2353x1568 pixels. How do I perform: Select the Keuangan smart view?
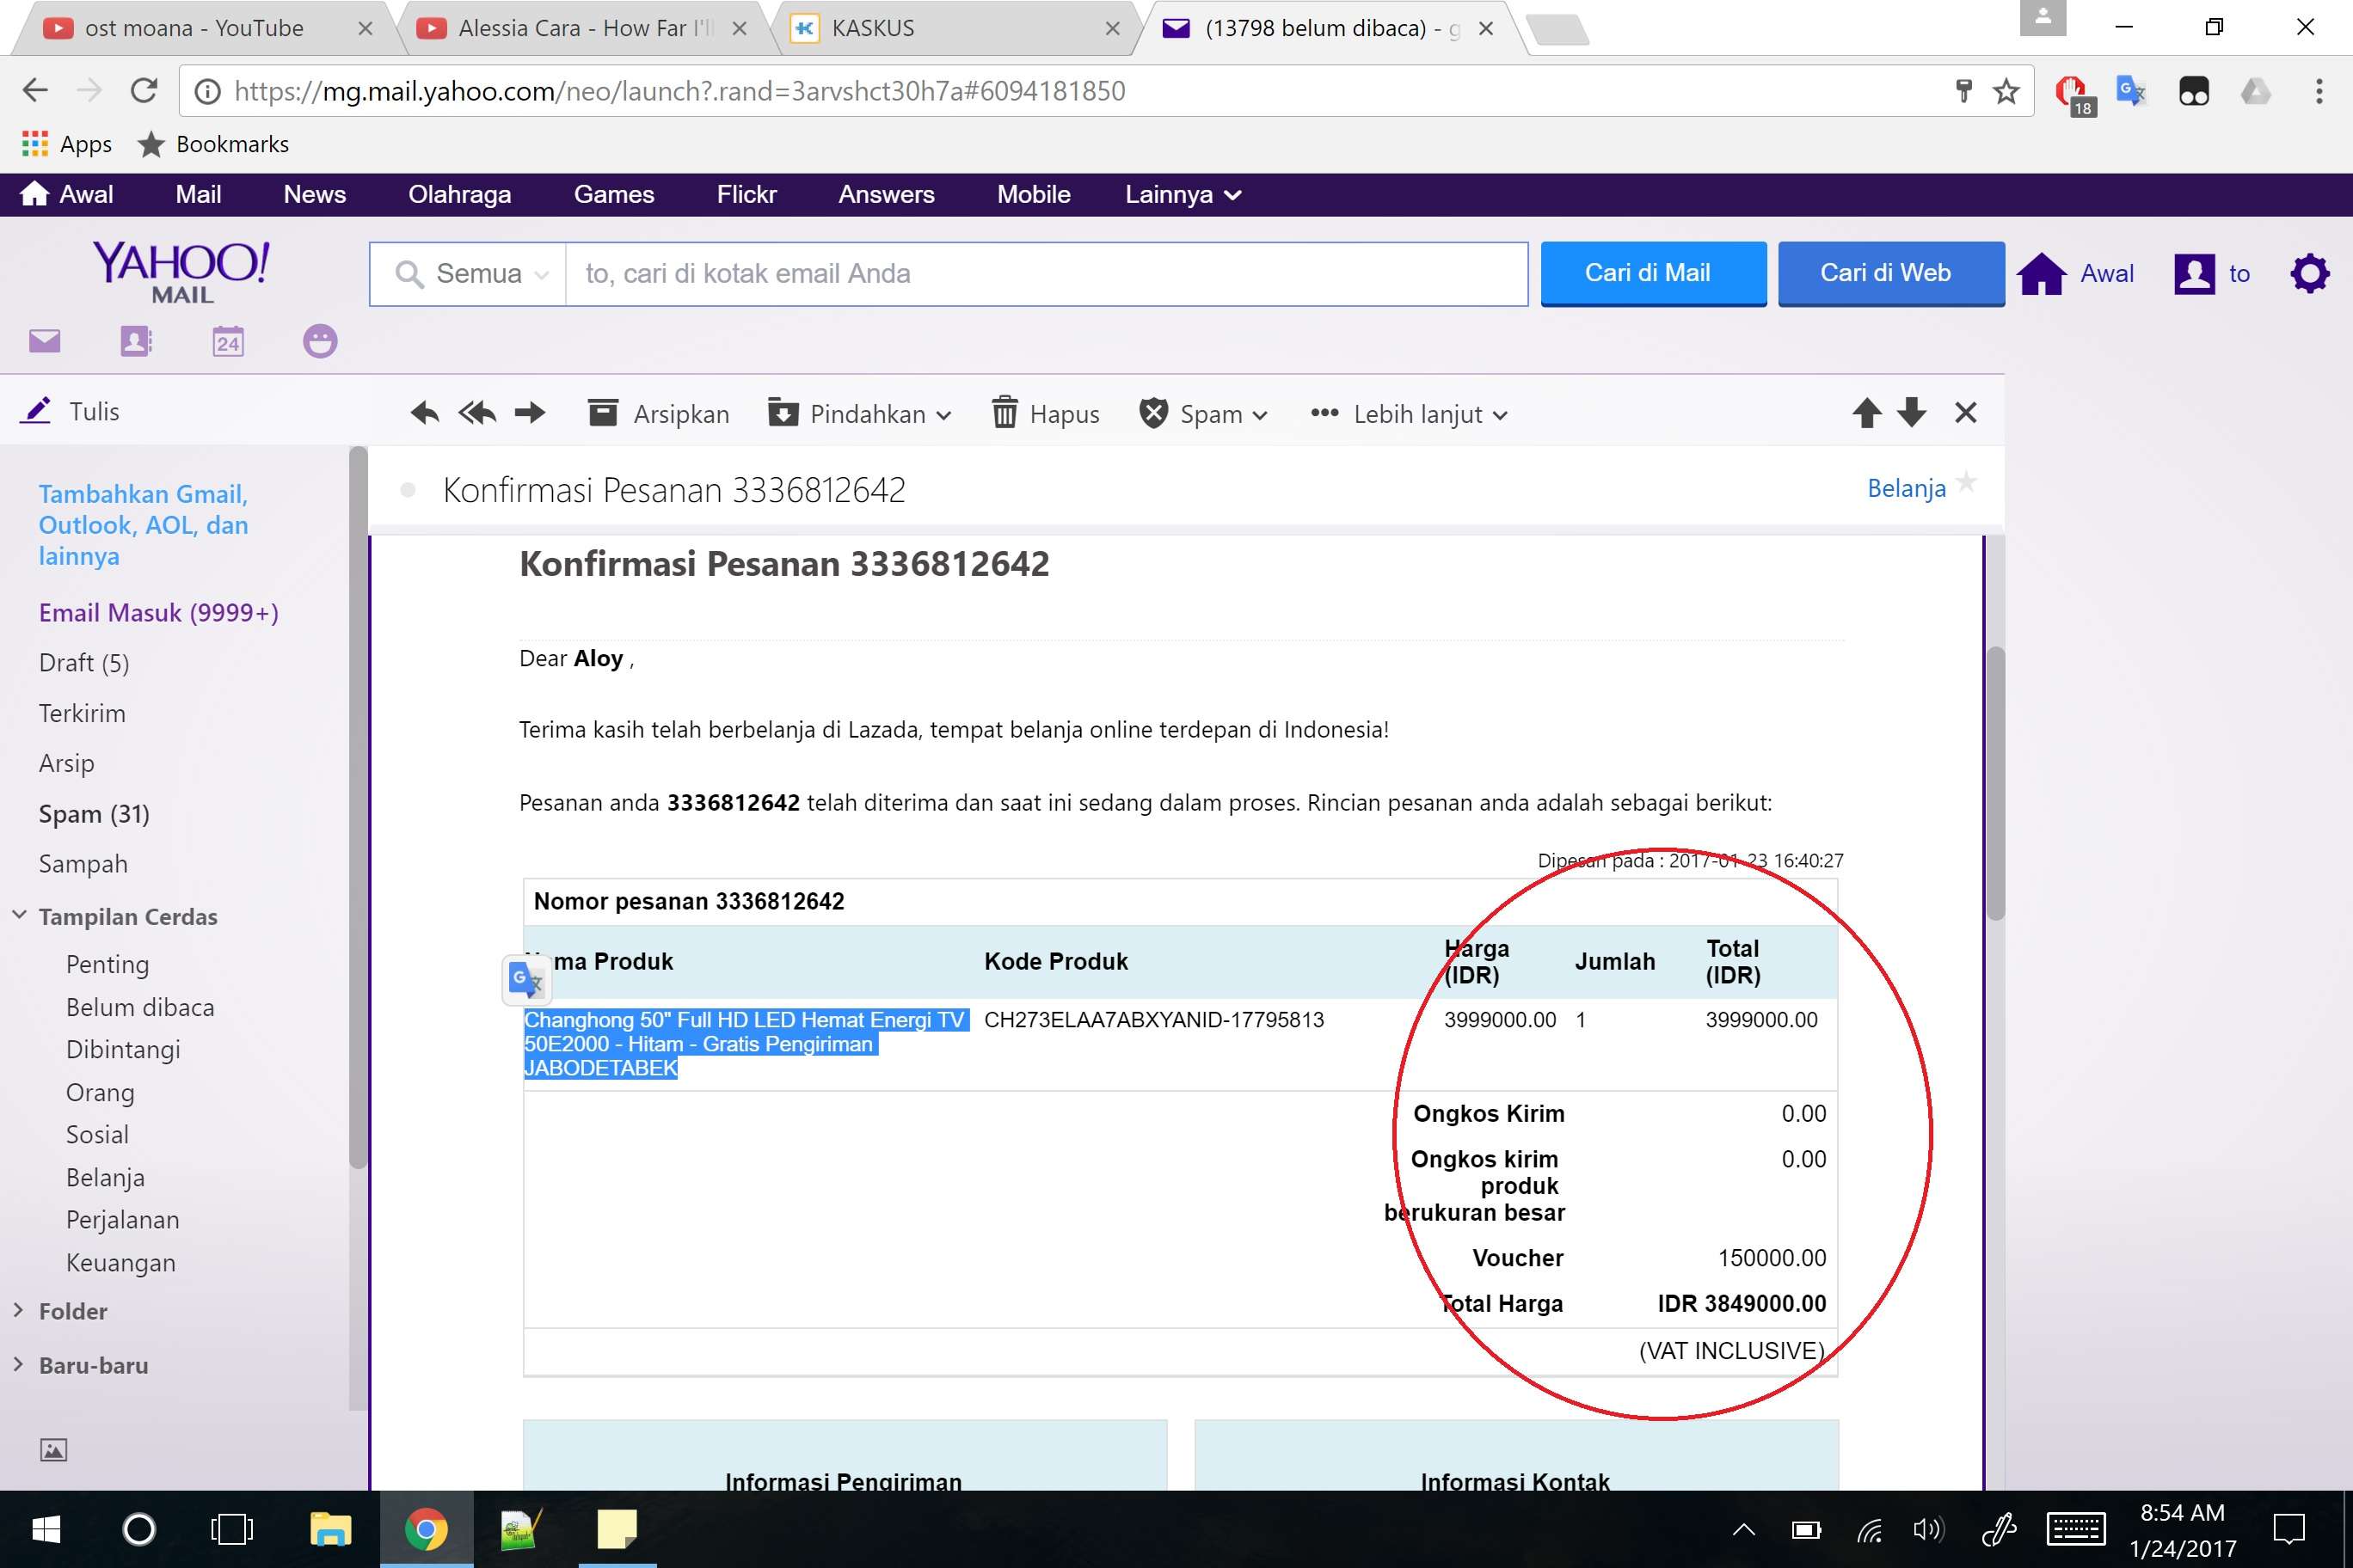(120, 1262)
